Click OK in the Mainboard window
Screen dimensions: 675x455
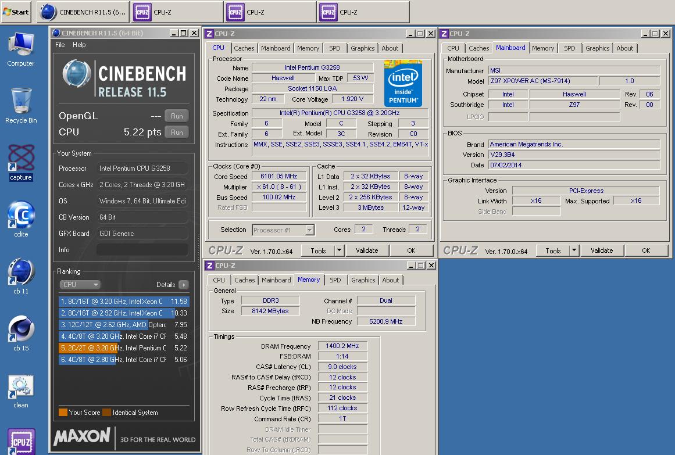pyautogui.click(x=646, y=250)
